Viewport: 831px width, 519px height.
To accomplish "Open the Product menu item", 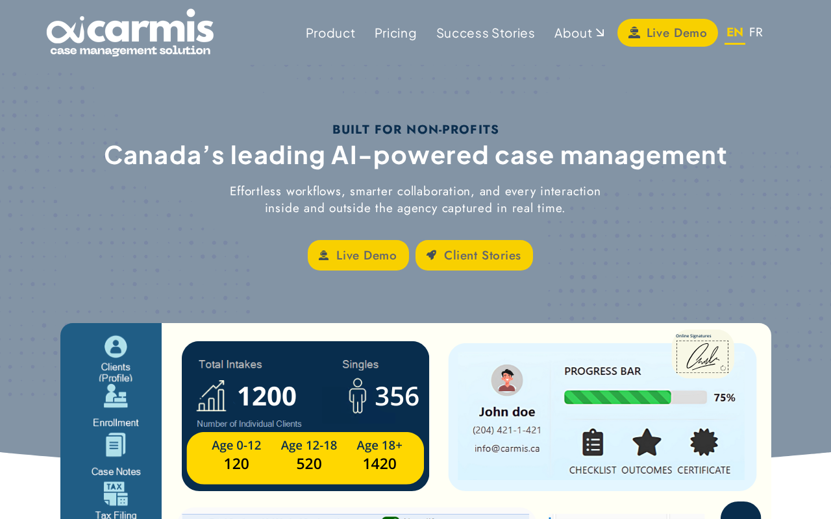I will [x=330, y=33].
